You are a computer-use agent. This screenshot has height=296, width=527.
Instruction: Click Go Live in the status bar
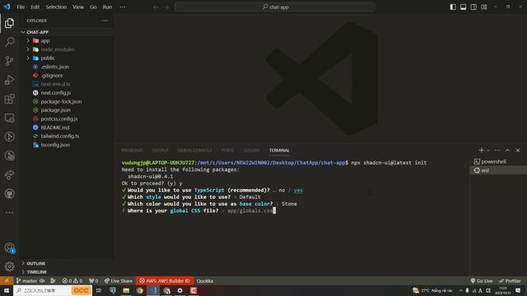tap(481, 280)
